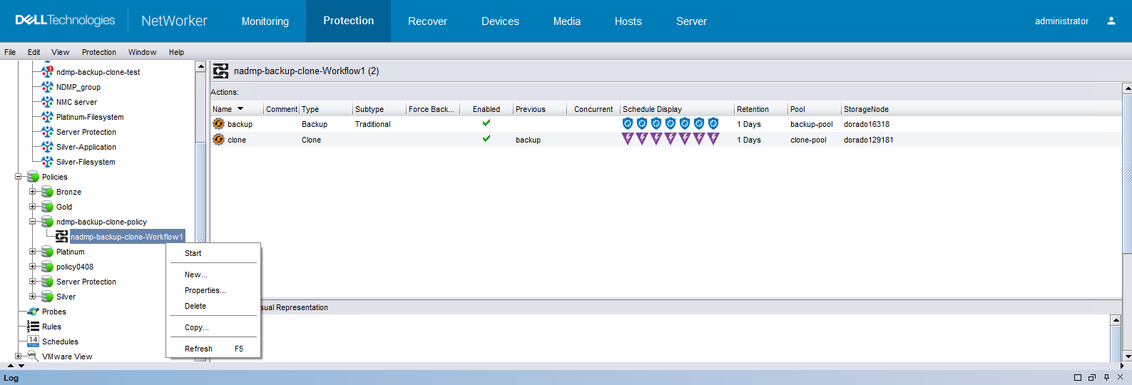Toggle the Name column sort arrow
1132x385 pixels.
point(240,108)
